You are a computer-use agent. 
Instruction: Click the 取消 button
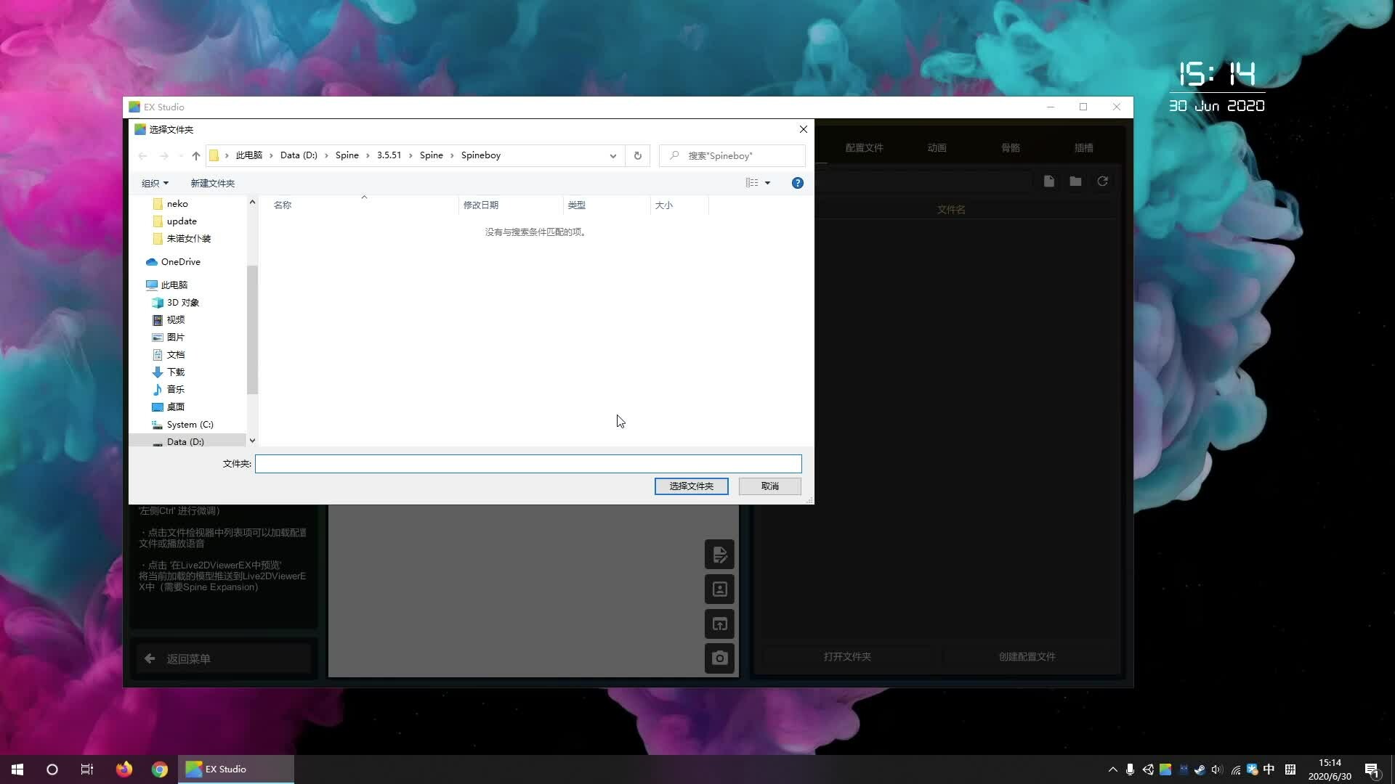click(x=769, y=486)
